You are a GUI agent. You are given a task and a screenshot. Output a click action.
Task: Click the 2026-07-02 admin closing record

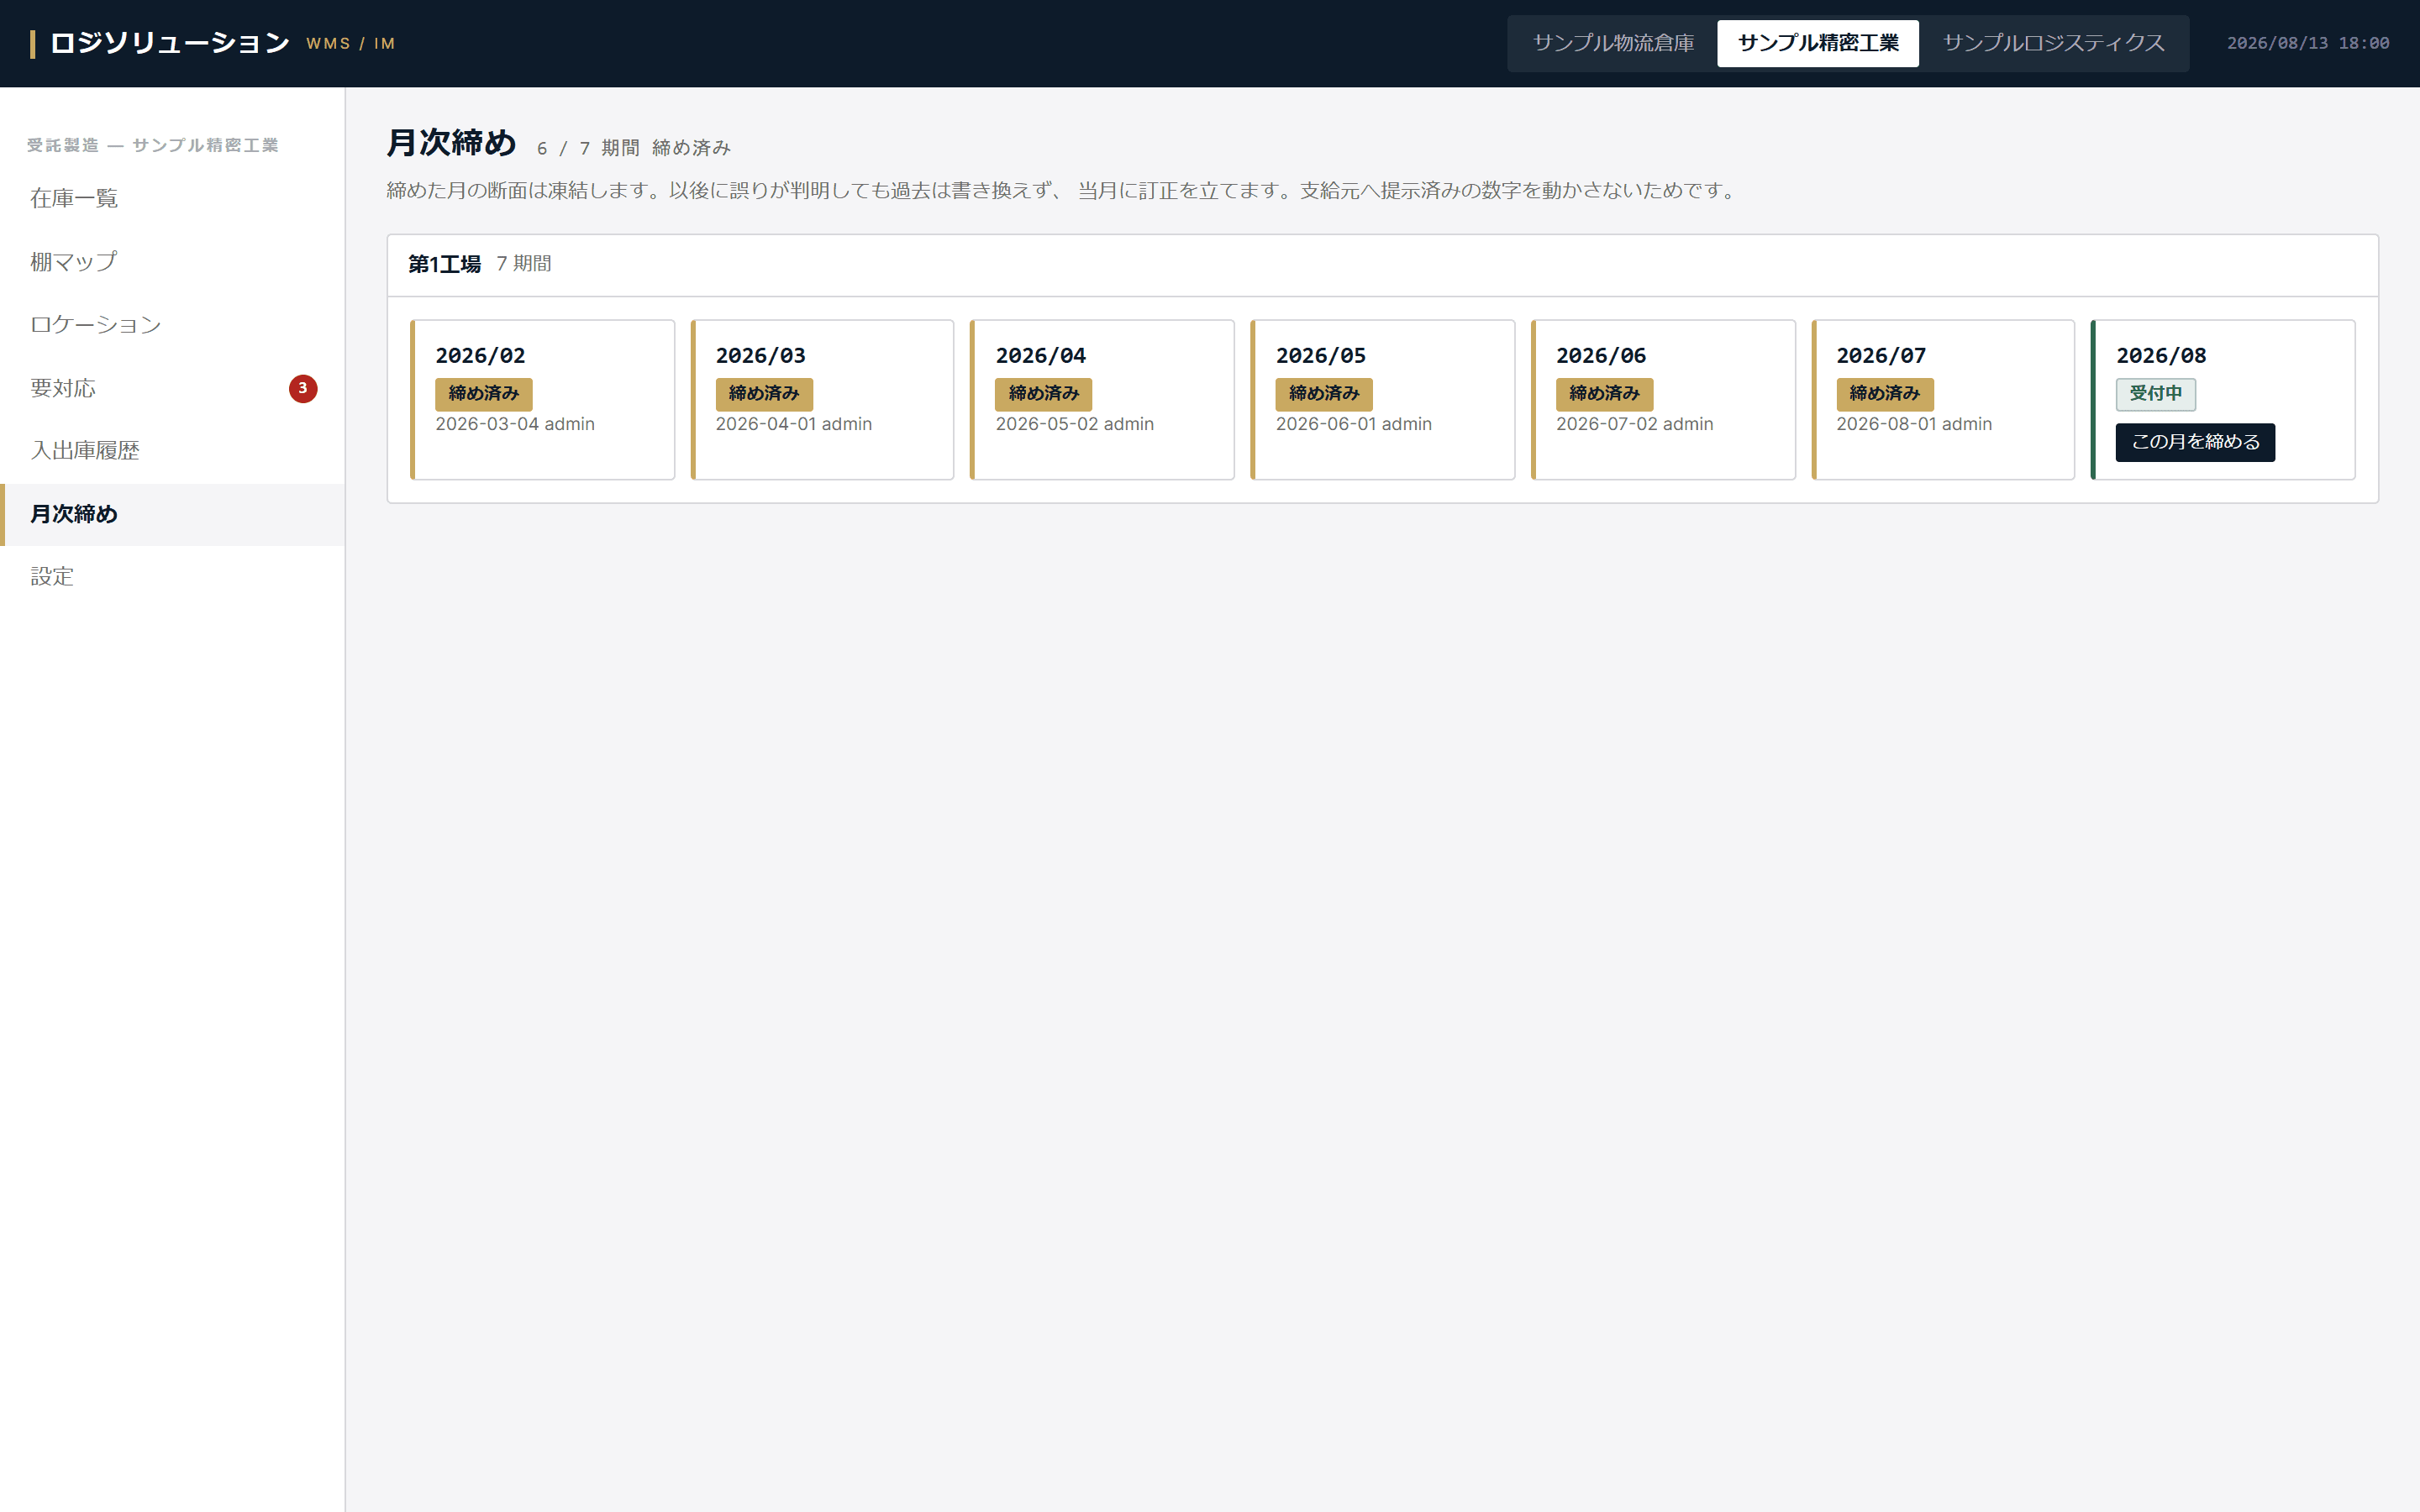point(1635,424)
